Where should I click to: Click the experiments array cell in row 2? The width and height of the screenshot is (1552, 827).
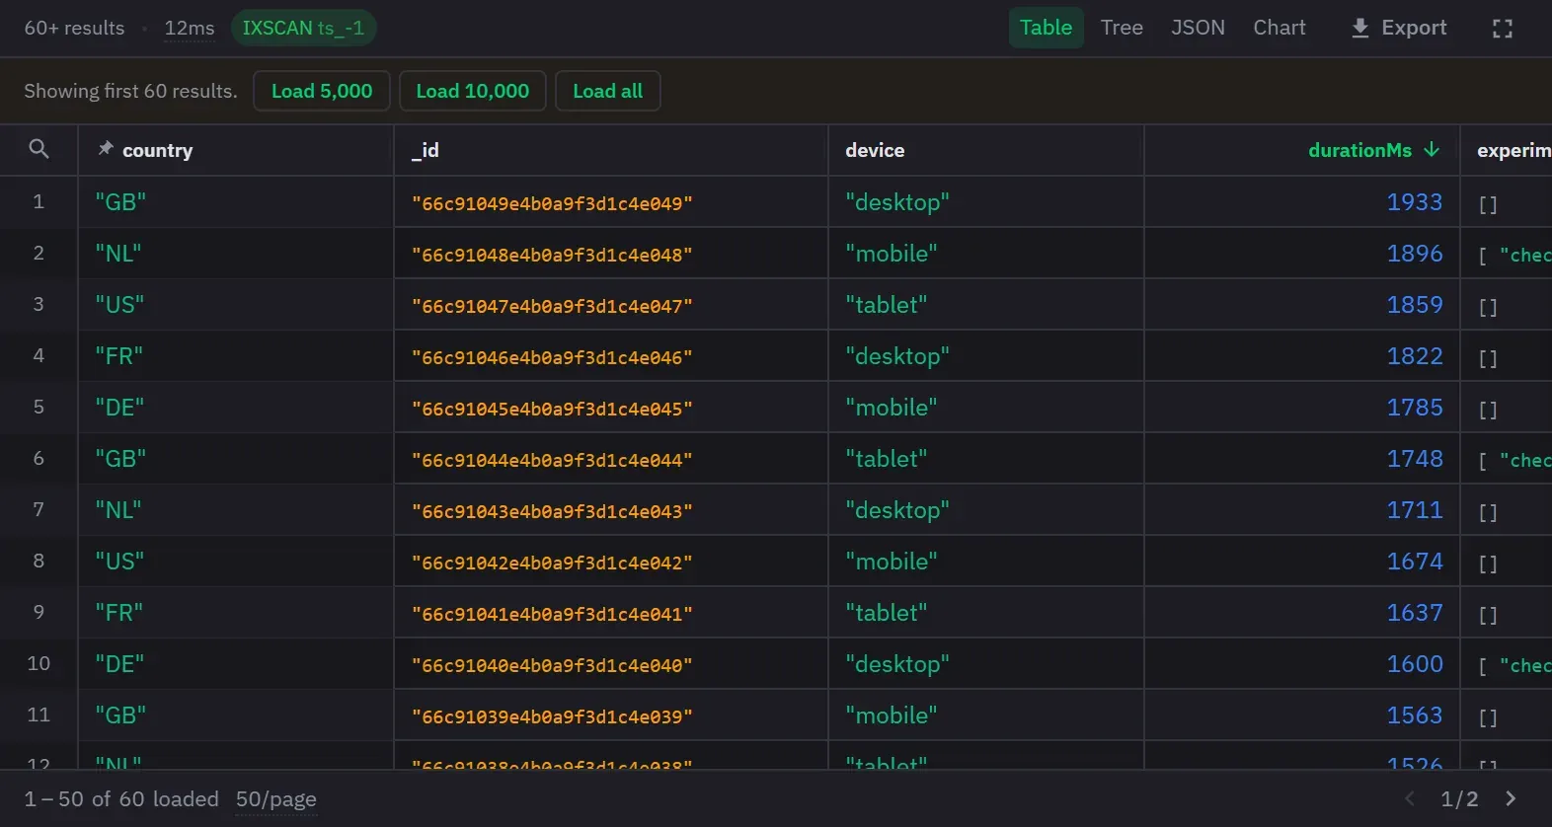coord(1507,254)
